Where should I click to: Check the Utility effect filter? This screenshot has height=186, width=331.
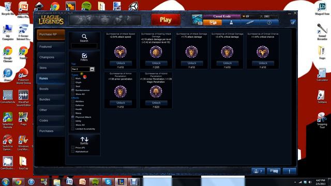[73, 121]
